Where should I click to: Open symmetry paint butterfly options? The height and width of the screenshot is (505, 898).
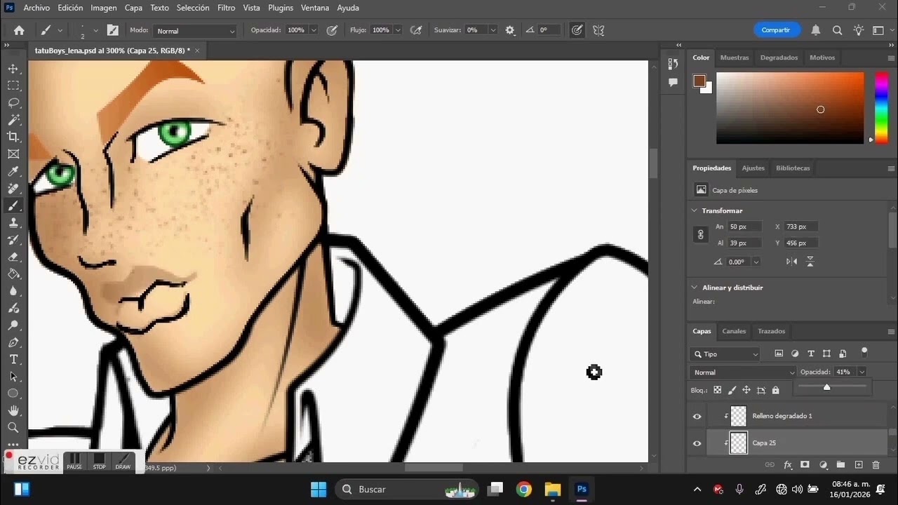(x=598, y=30)
